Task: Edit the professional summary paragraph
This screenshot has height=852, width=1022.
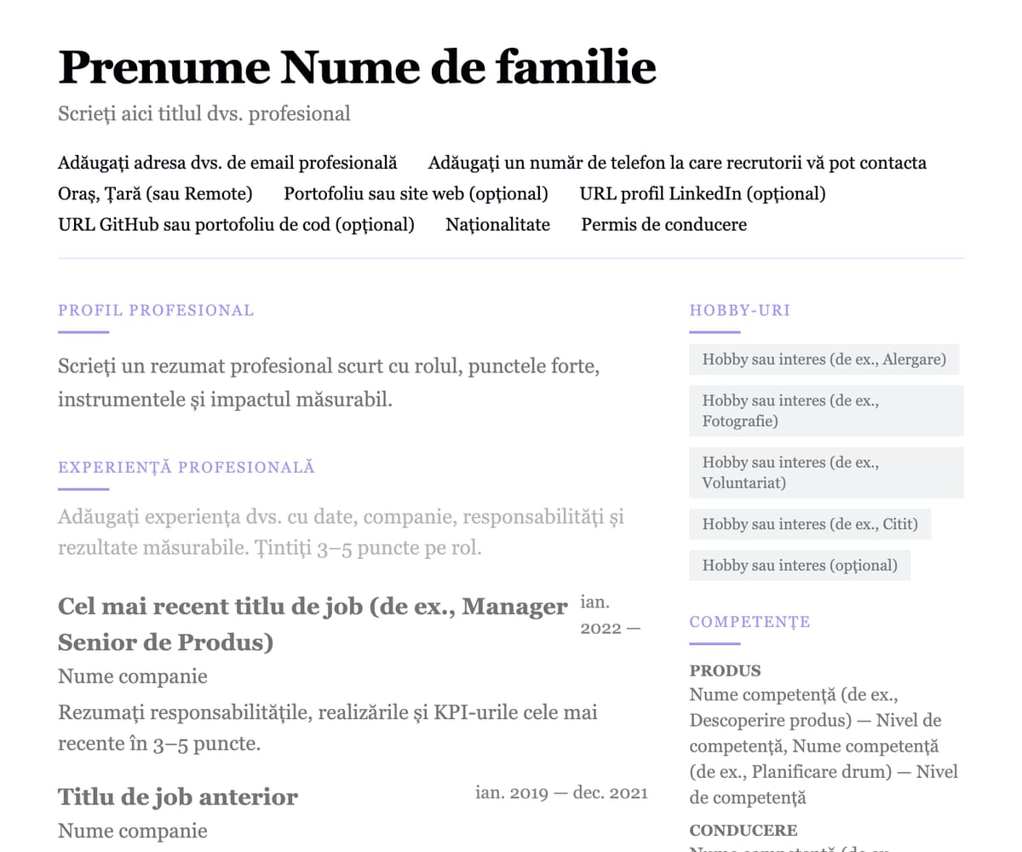Action: tap(329, 383)
